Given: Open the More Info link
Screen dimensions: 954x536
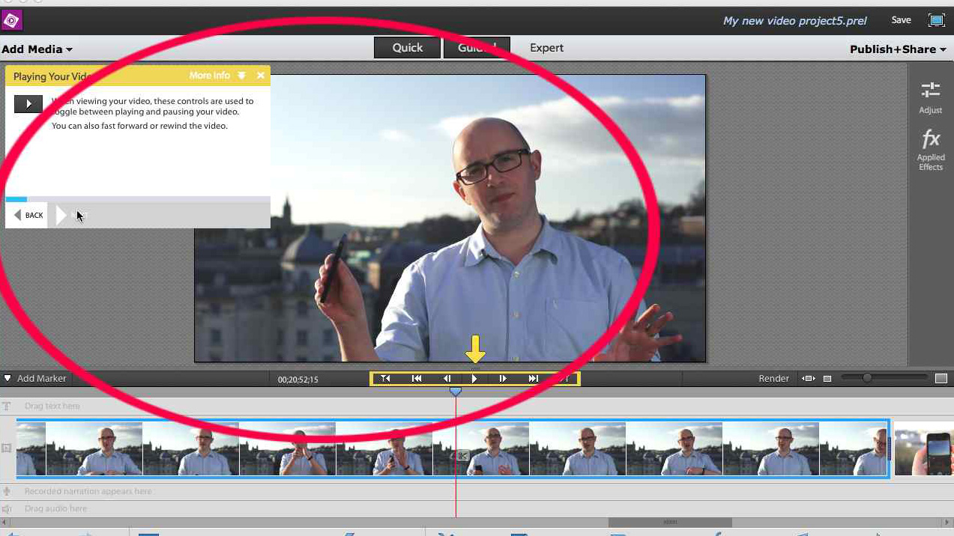Looking at the screenshot, I should click(x=209, y=76).
